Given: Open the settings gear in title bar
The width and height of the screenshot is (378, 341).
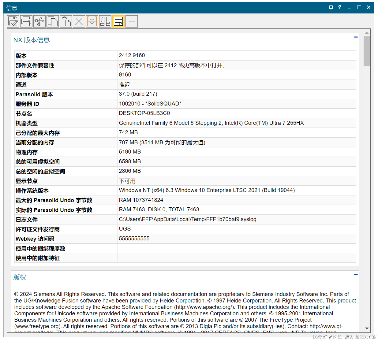Looking at the screenshot, I should pyautogui.click(x=331, y=7).
